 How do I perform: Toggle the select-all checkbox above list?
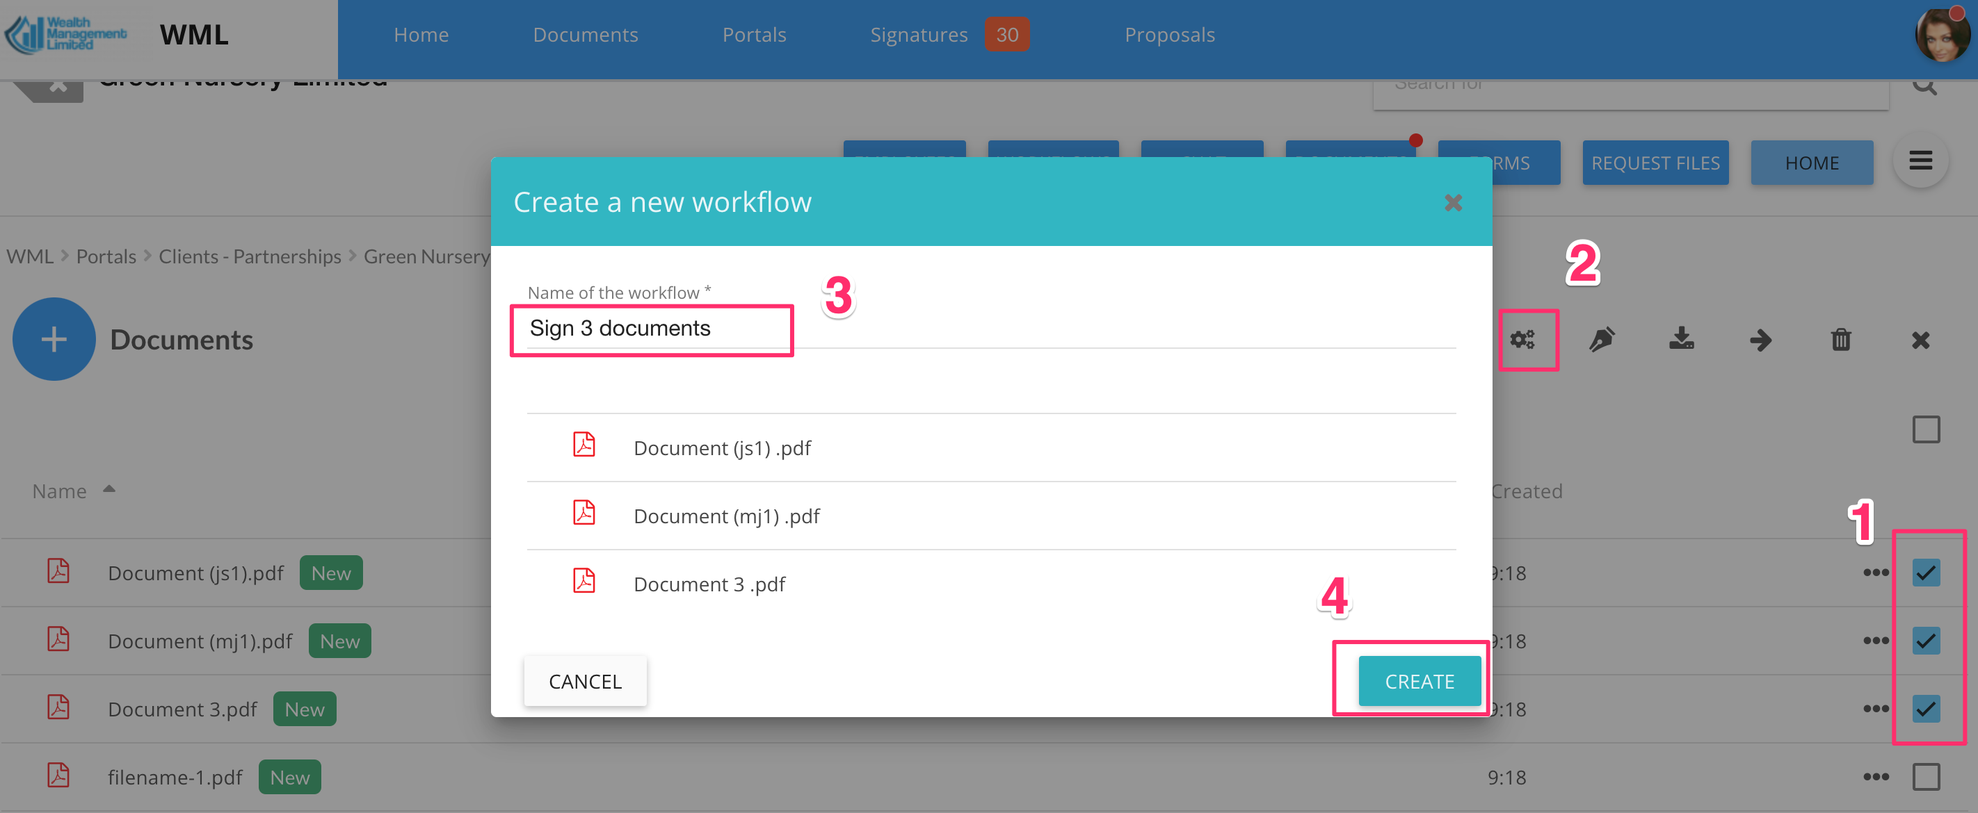[1925, 429]
